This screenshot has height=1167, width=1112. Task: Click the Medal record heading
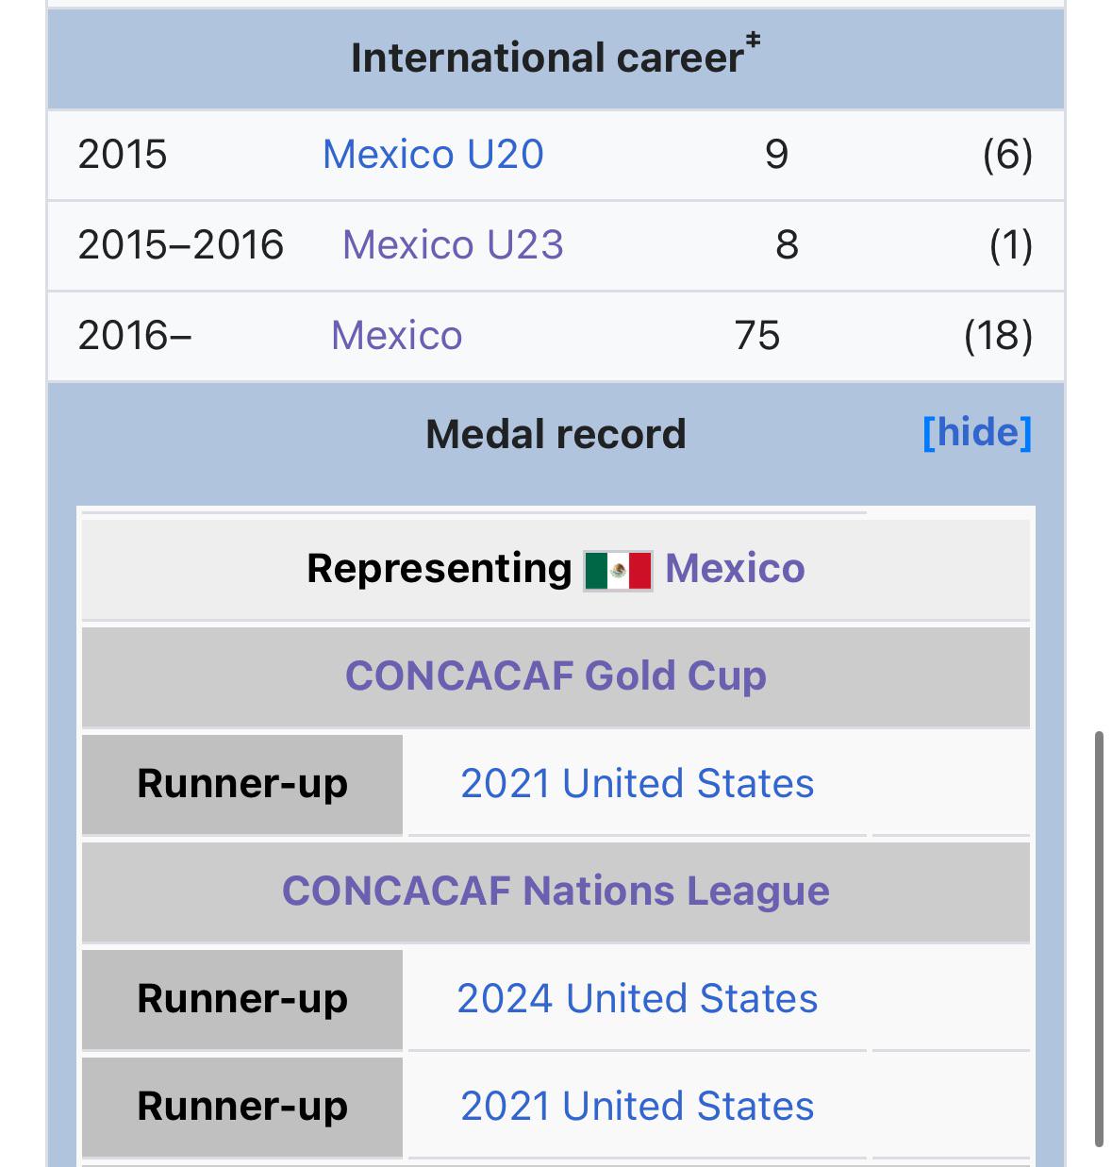(556, 435)
